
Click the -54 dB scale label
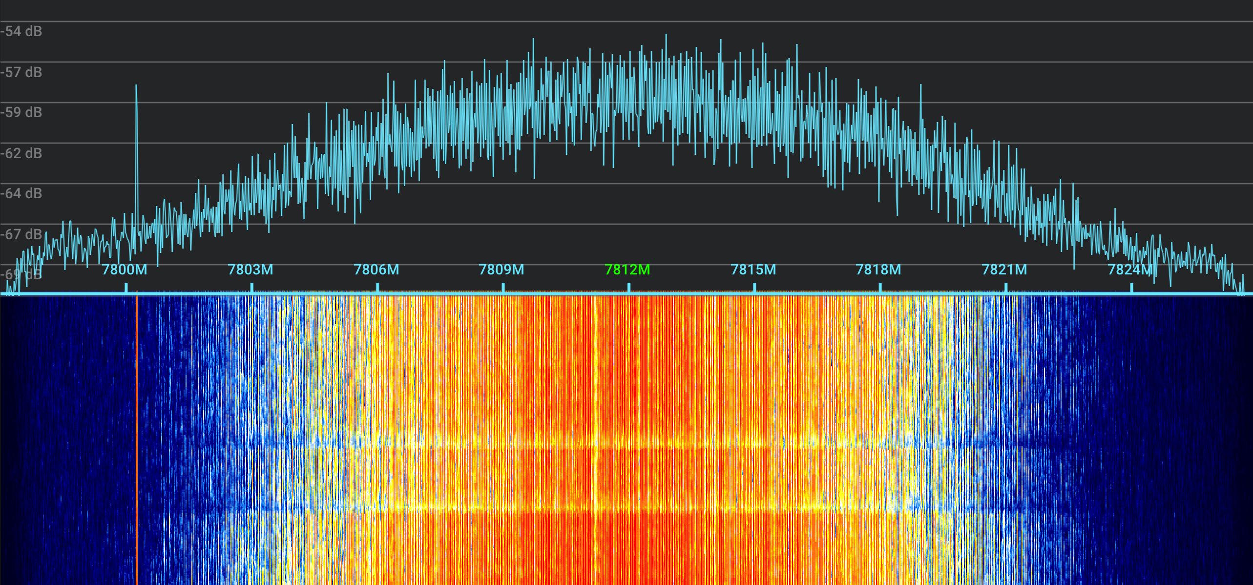(21, 32)
